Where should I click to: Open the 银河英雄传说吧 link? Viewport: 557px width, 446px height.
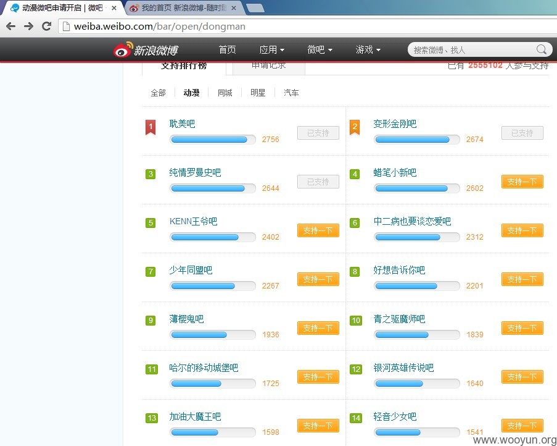tap(403, 368)
